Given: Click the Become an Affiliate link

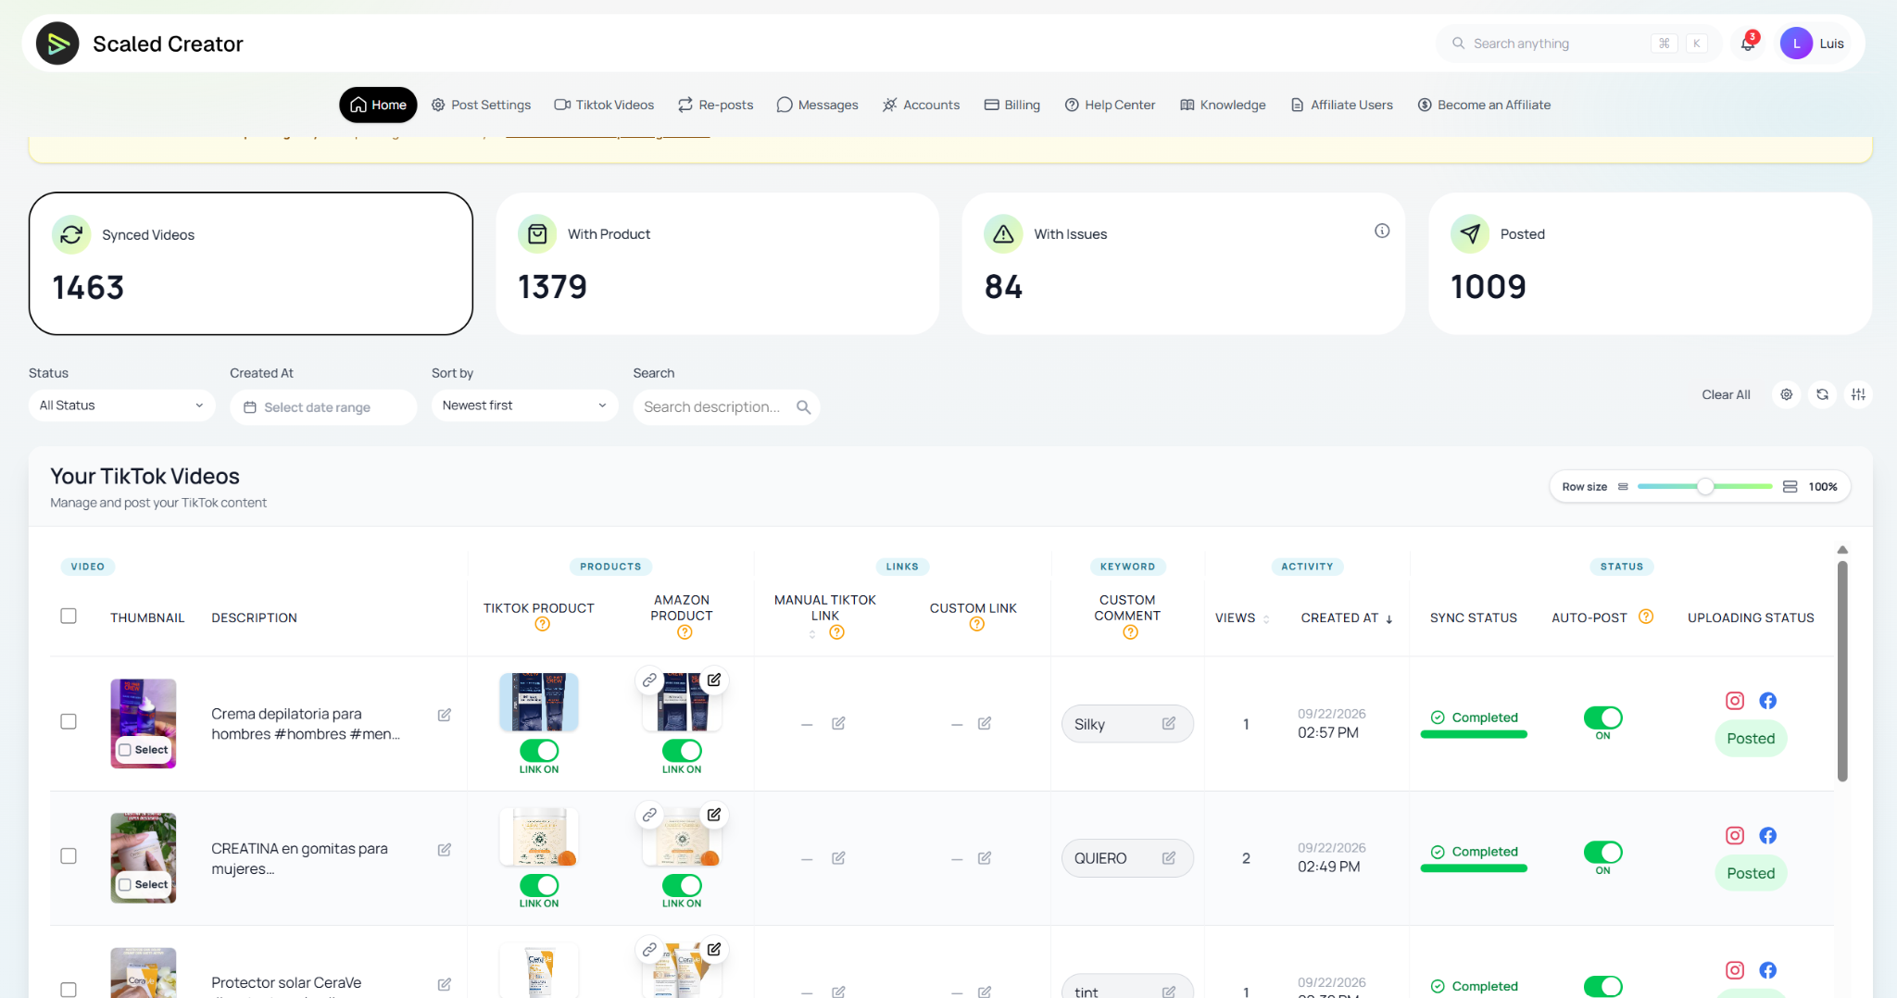Looking at the screenshot, I should (x=1484, y=105).
